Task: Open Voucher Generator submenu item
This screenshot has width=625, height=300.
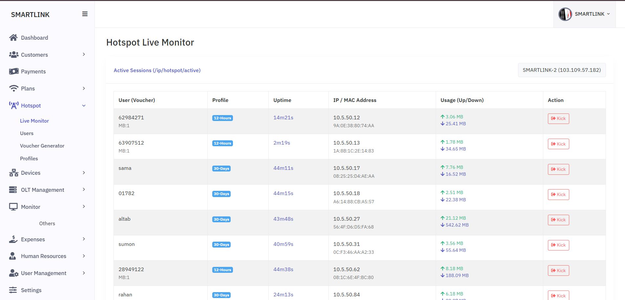Action: pos(42,146)
